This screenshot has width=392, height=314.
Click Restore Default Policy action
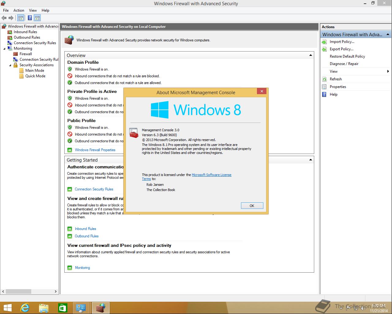click(347, 56)
